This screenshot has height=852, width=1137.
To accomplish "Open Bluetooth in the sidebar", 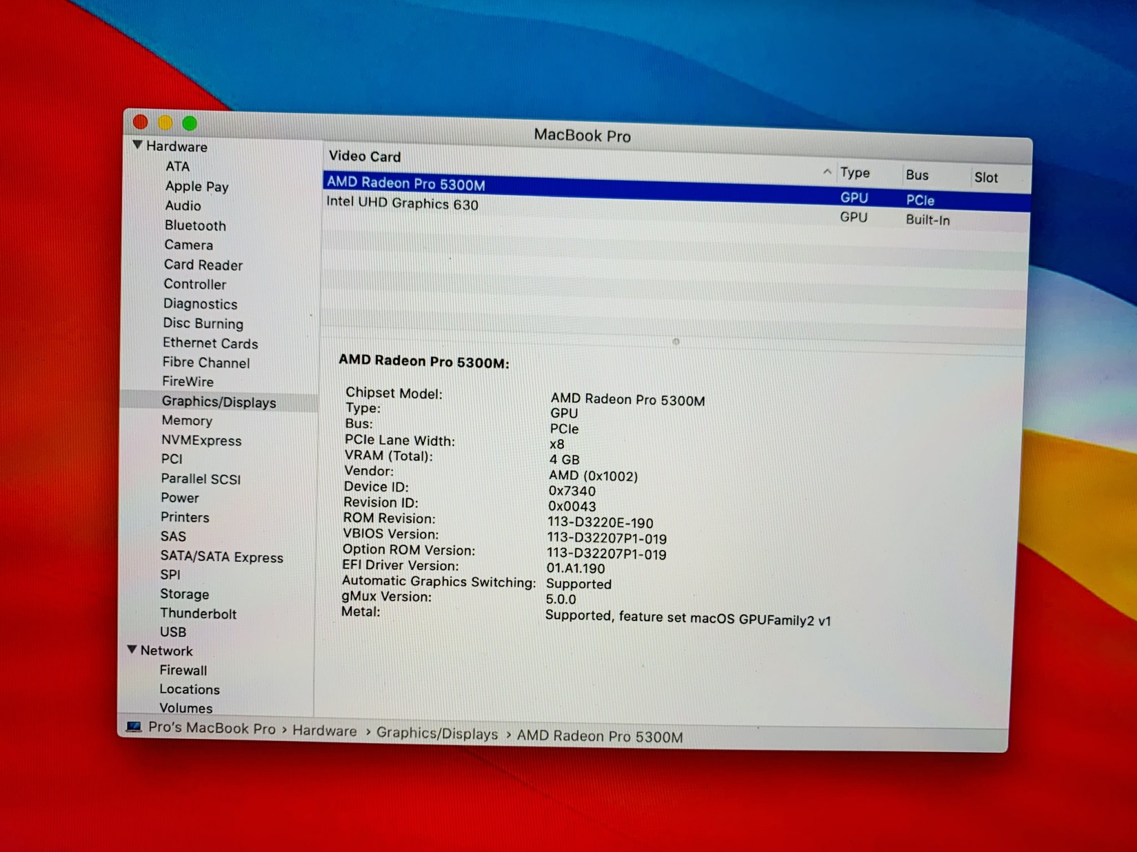I will [195, 226].
